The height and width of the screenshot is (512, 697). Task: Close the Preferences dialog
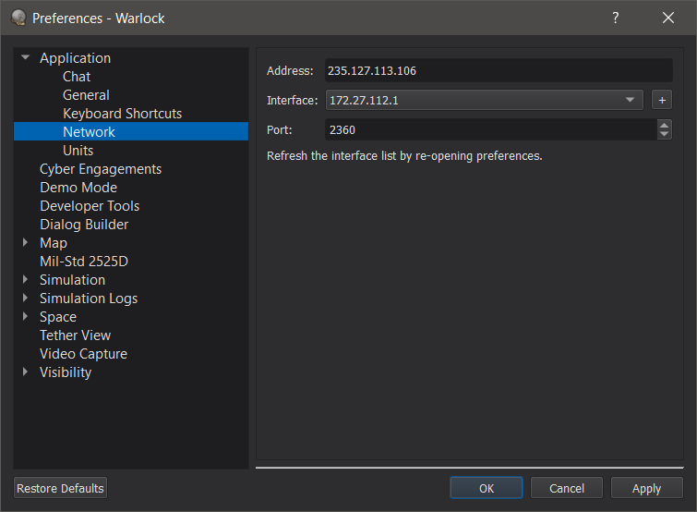(668, 18)
